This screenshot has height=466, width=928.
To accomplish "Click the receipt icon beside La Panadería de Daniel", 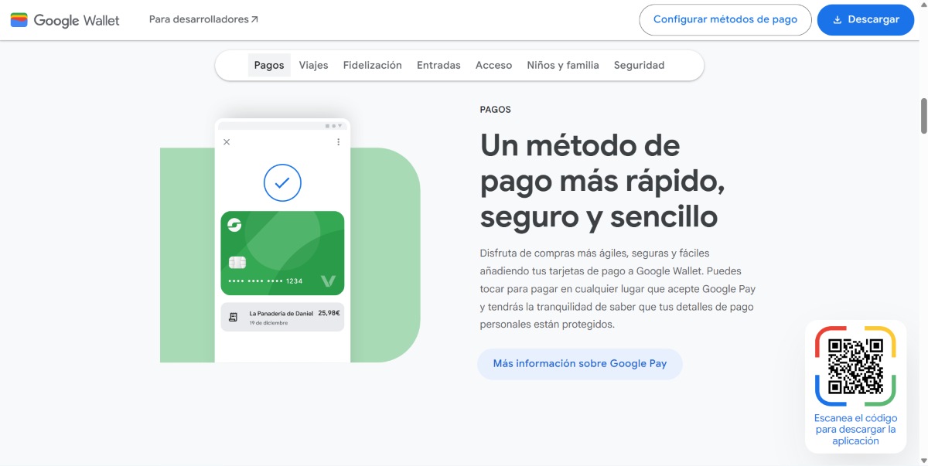I will (x=234, y=317).
